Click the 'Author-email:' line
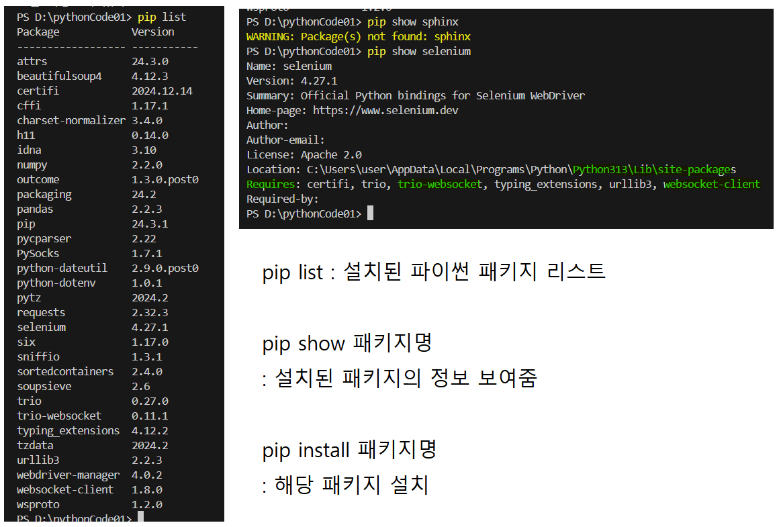This screenshot has height=527, width=781. pyautogui.click(x=285, y=140)
